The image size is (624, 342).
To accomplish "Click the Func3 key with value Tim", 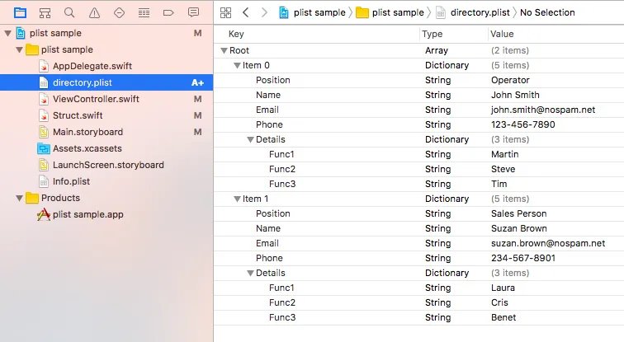I will click(282, 184).
